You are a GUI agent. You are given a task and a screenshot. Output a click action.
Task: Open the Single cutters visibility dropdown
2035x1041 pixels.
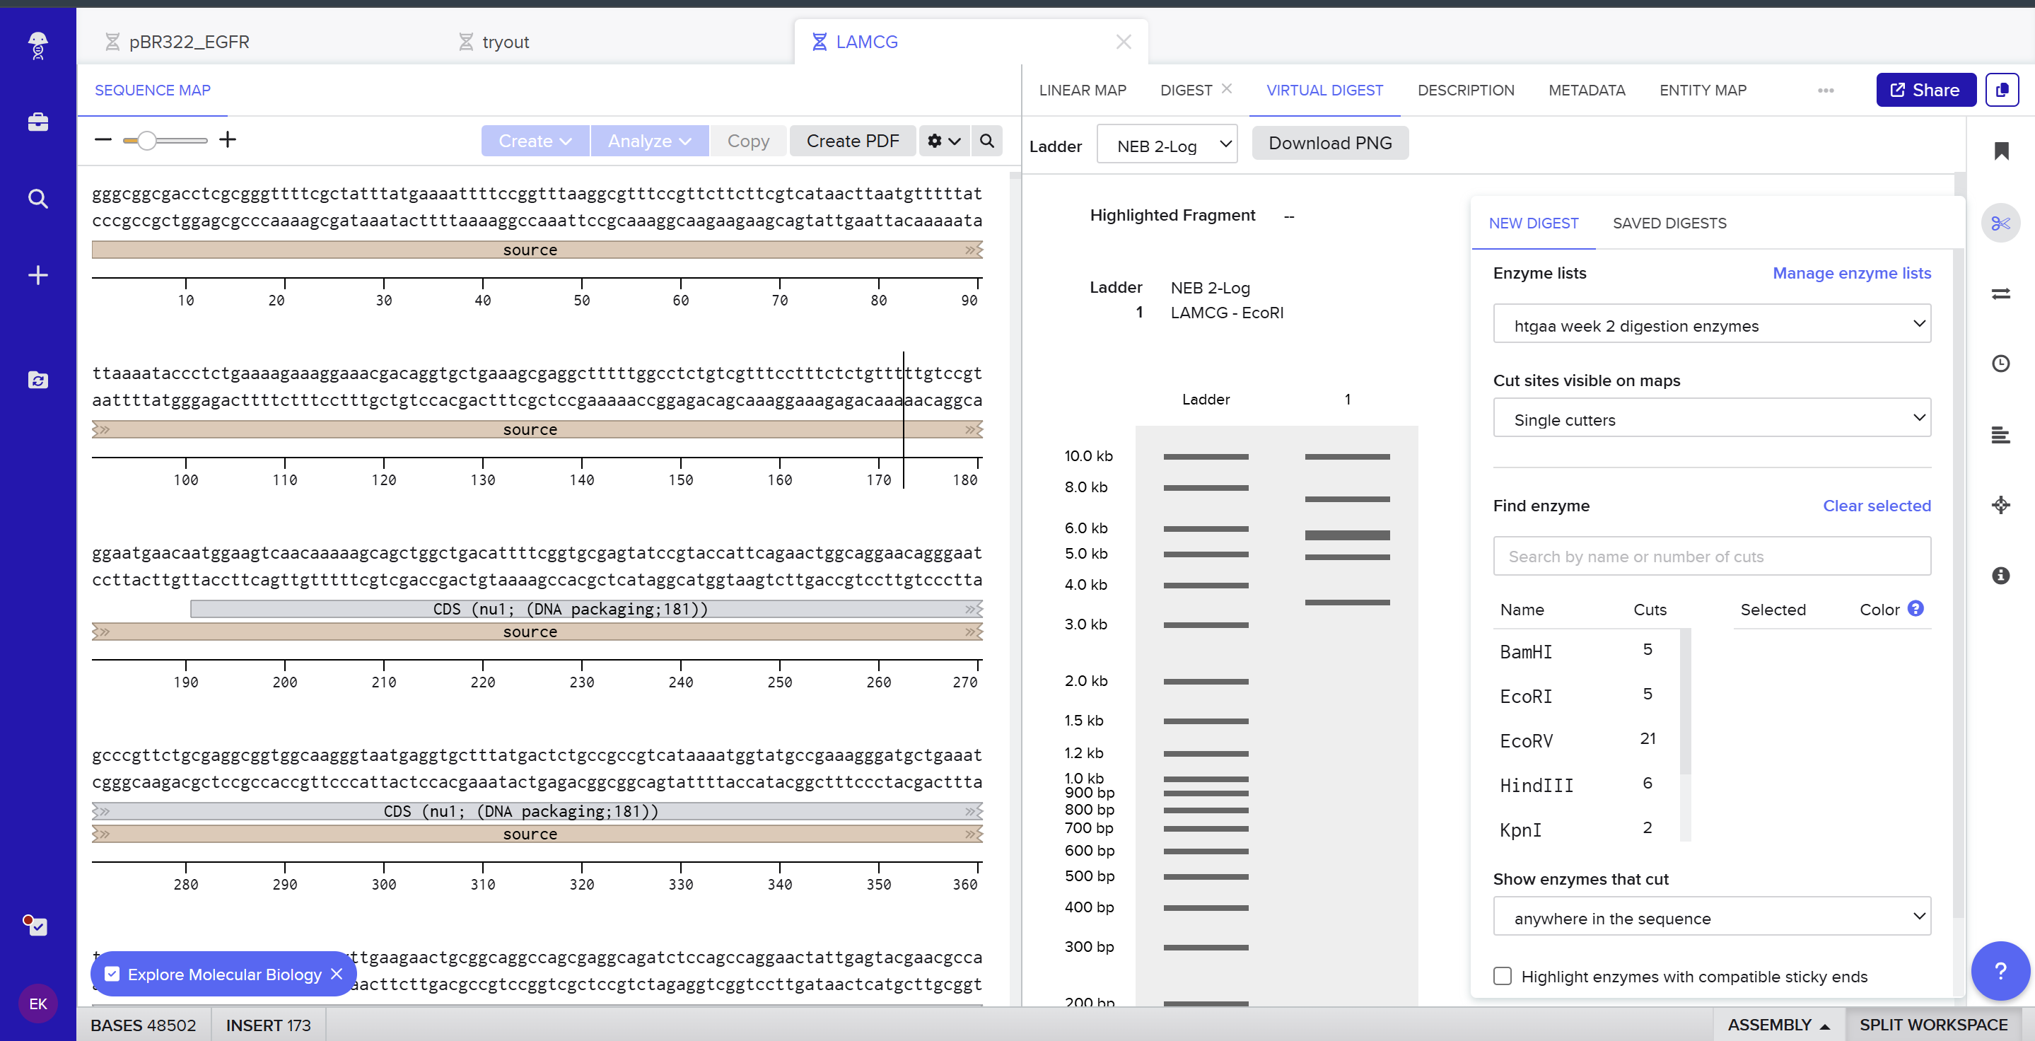(x=1712, y=418)
